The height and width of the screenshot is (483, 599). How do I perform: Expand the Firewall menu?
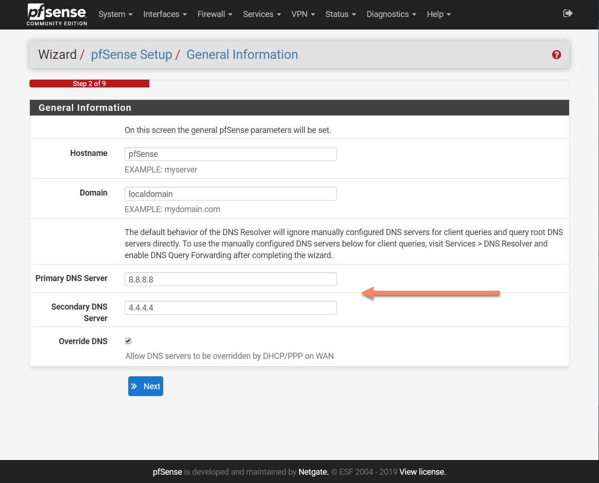(215, 14)
